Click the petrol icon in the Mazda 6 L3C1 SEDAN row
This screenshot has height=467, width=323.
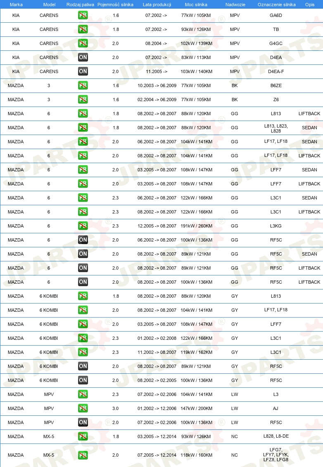click(83, 198)
